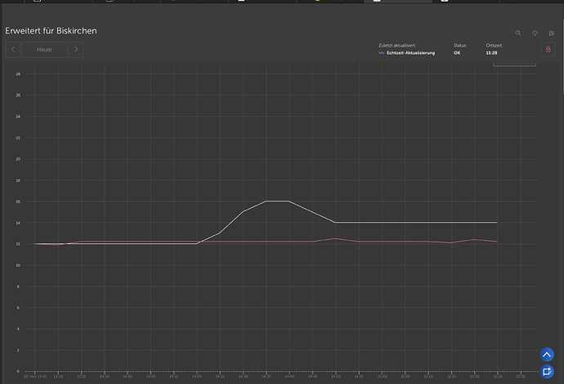Viewport: 564px width, 384px height.
Task: Click red line bump at 14:50
Action: [335, 238]
